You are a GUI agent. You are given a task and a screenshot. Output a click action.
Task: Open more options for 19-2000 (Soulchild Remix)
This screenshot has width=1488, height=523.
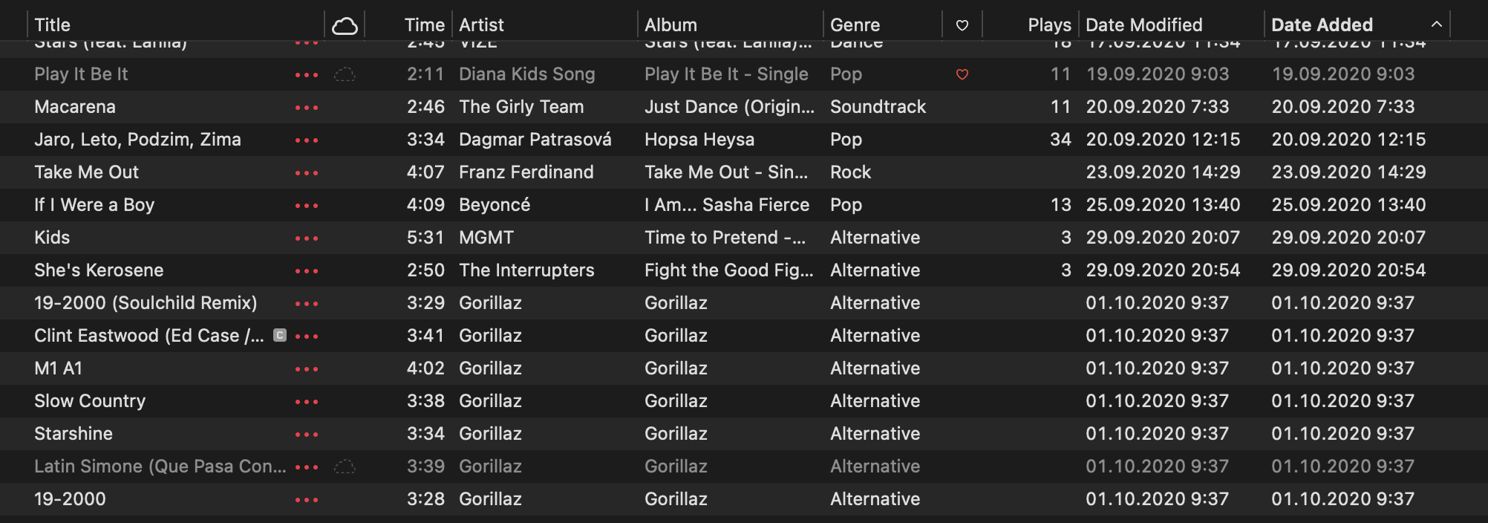(x=306, y=304)
